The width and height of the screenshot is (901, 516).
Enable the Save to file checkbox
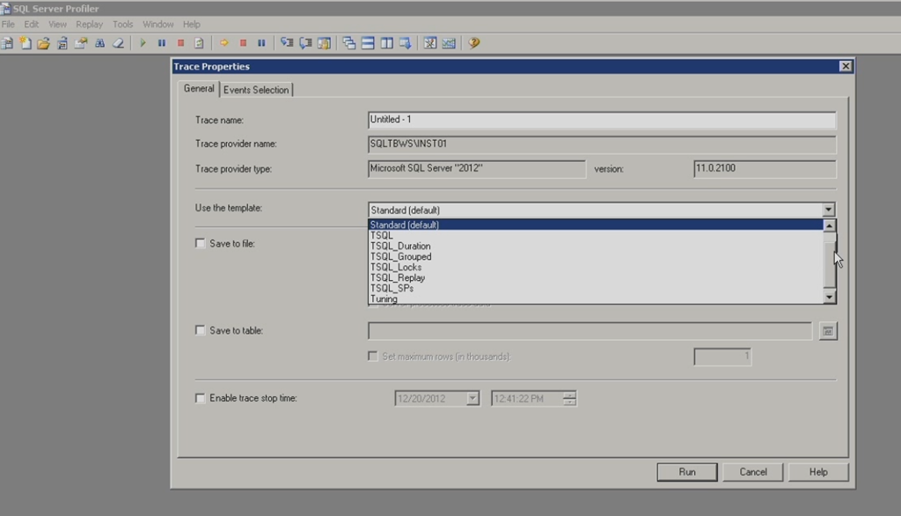[200, 243]
